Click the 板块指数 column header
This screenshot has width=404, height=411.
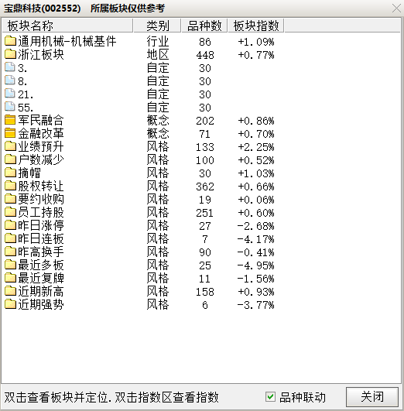point(256,26)
